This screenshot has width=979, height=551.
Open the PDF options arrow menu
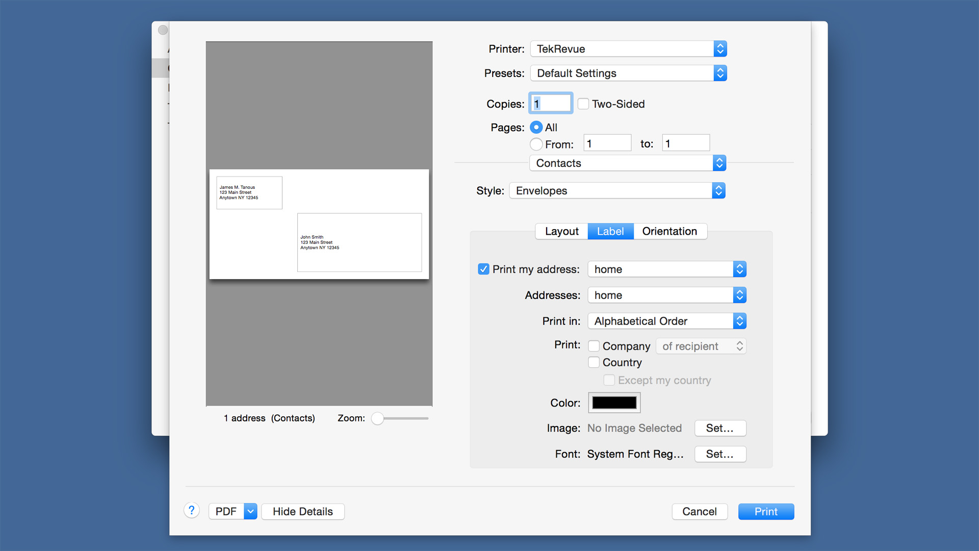(x=250, y=511)
